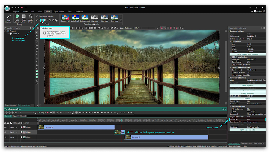The image size is (270, 153).
Task: Click the timeline zoom in plus icon
Action: [x=7, y=112]
